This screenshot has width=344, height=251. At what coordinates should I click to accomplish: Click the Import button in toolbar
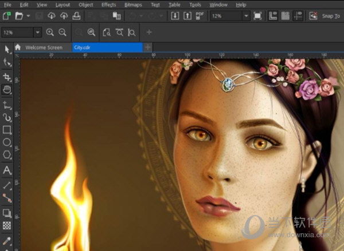(175, 15)
